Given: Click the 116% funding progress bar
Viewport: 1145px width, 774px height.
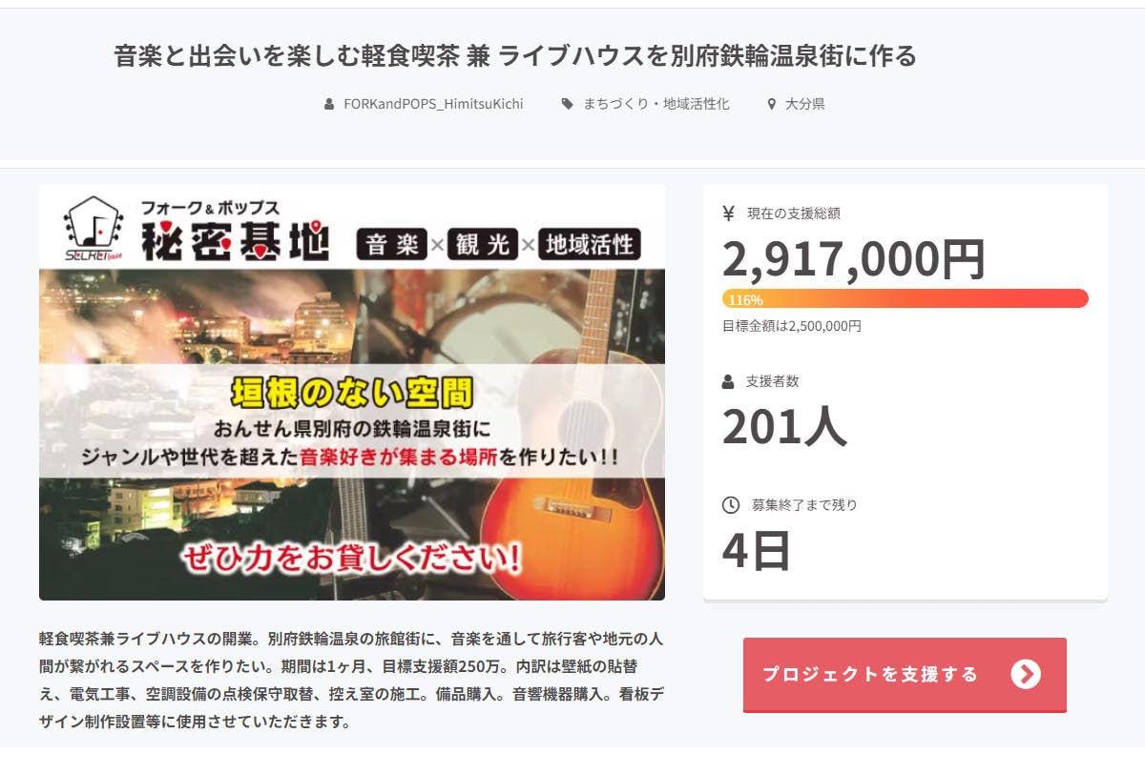Looking at the screenshot, I should (905, 298).
